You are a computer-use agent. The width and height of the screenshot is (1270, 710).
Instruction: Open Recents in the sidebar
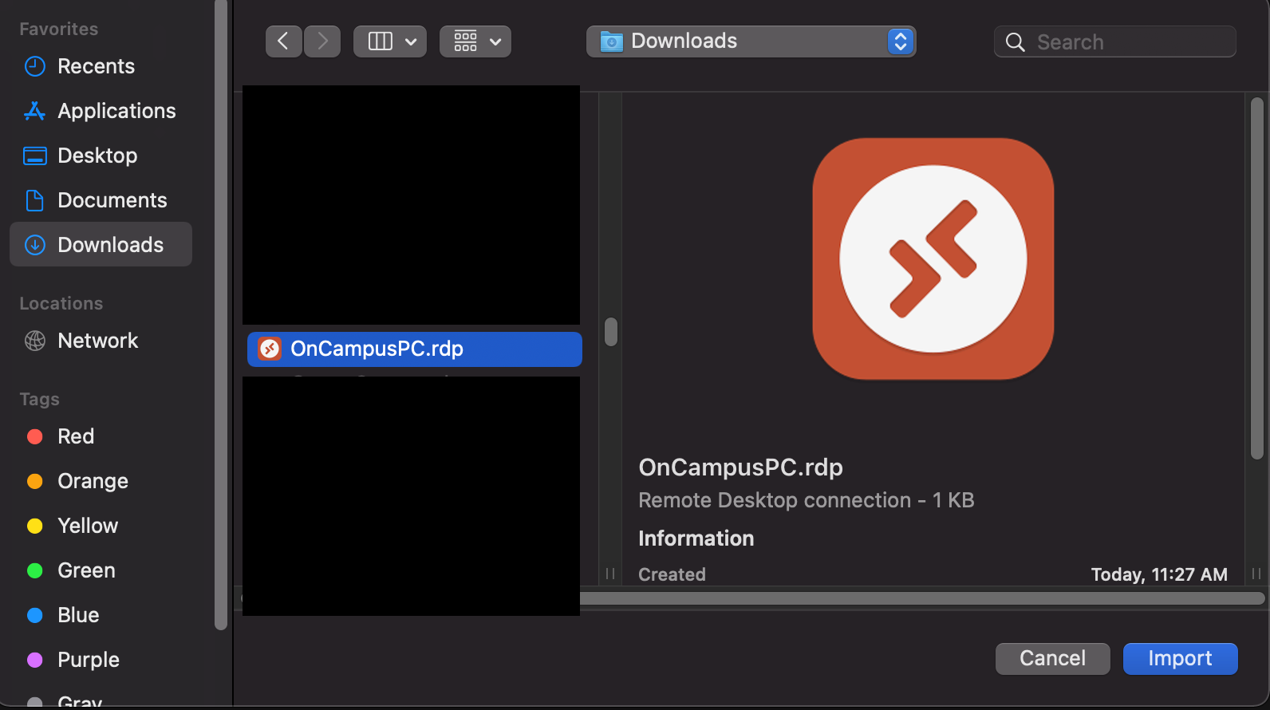click(x=101, y=66)
